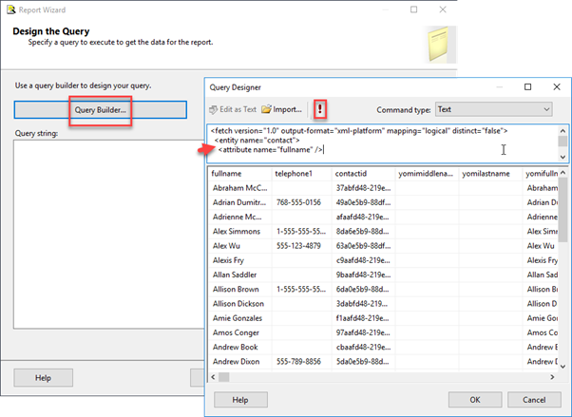Viewport: 572px width, 417px height.
Task: Click the results grid scroll-left arrow
Action: (x=214, y=377)
